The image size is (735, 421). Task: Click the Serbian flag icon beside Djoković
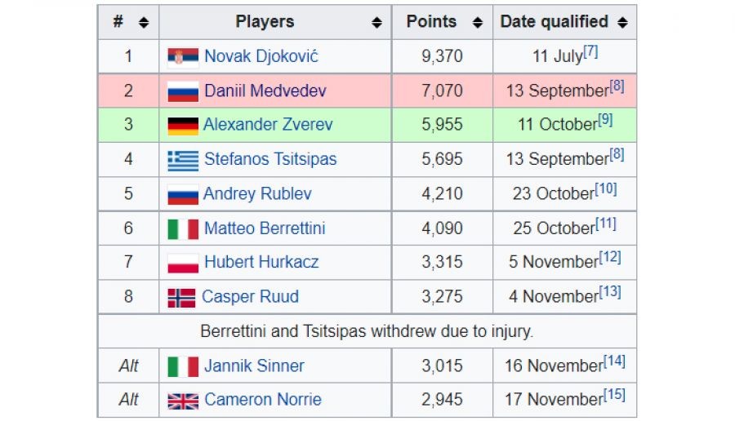pyautogui.click(x=183, y=56)
